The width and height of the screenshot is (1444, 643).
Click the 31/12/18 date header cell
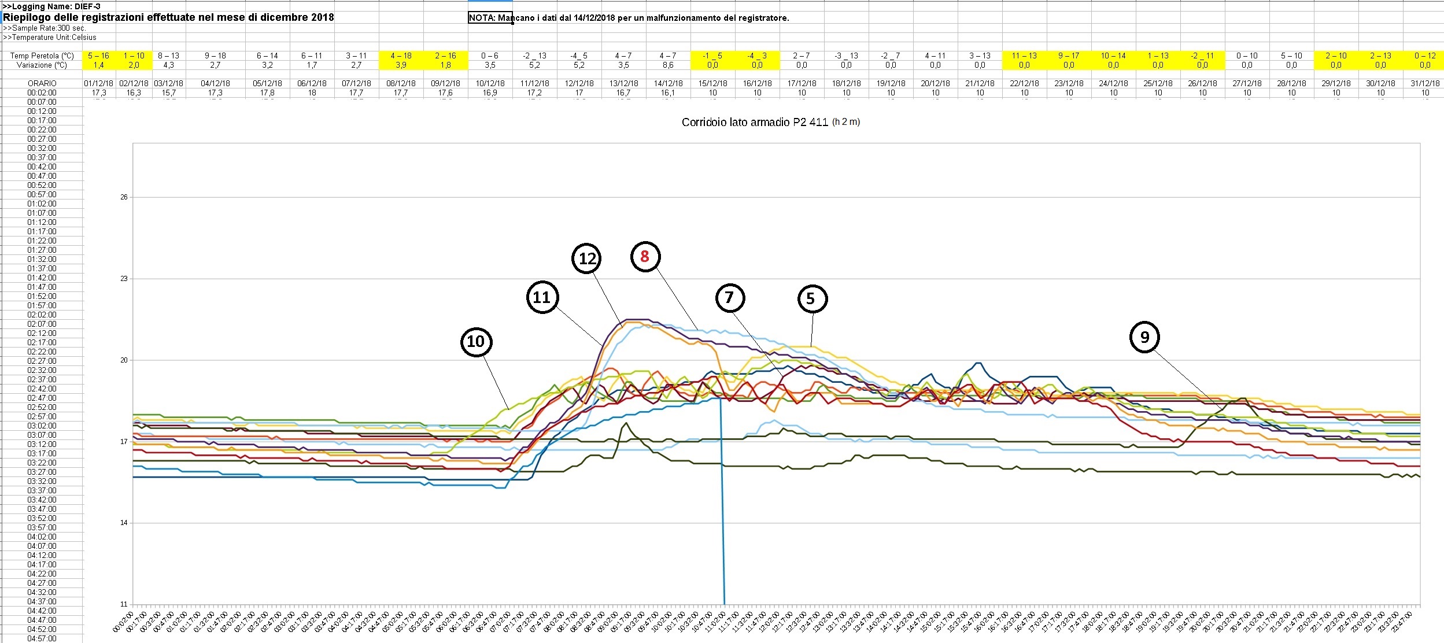pyautogui.click(x=1425, y=83)
